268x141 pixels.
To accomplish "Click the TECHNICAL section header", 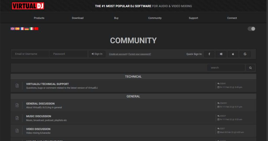I will [133, 77].
